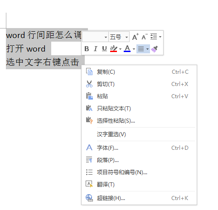Image resolution: width=218 pixels, height=210 pixels.
Task: Open the 五号 font size dropdown
Action: pyautogui.click(x=119, y=37)
